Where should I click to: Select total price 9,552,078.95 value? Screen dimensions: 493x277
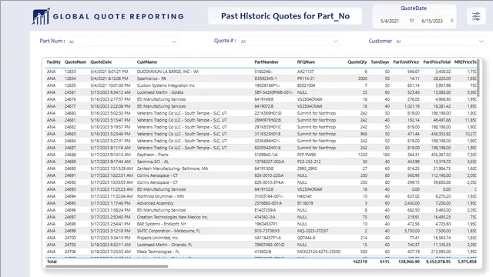[438, 262]
